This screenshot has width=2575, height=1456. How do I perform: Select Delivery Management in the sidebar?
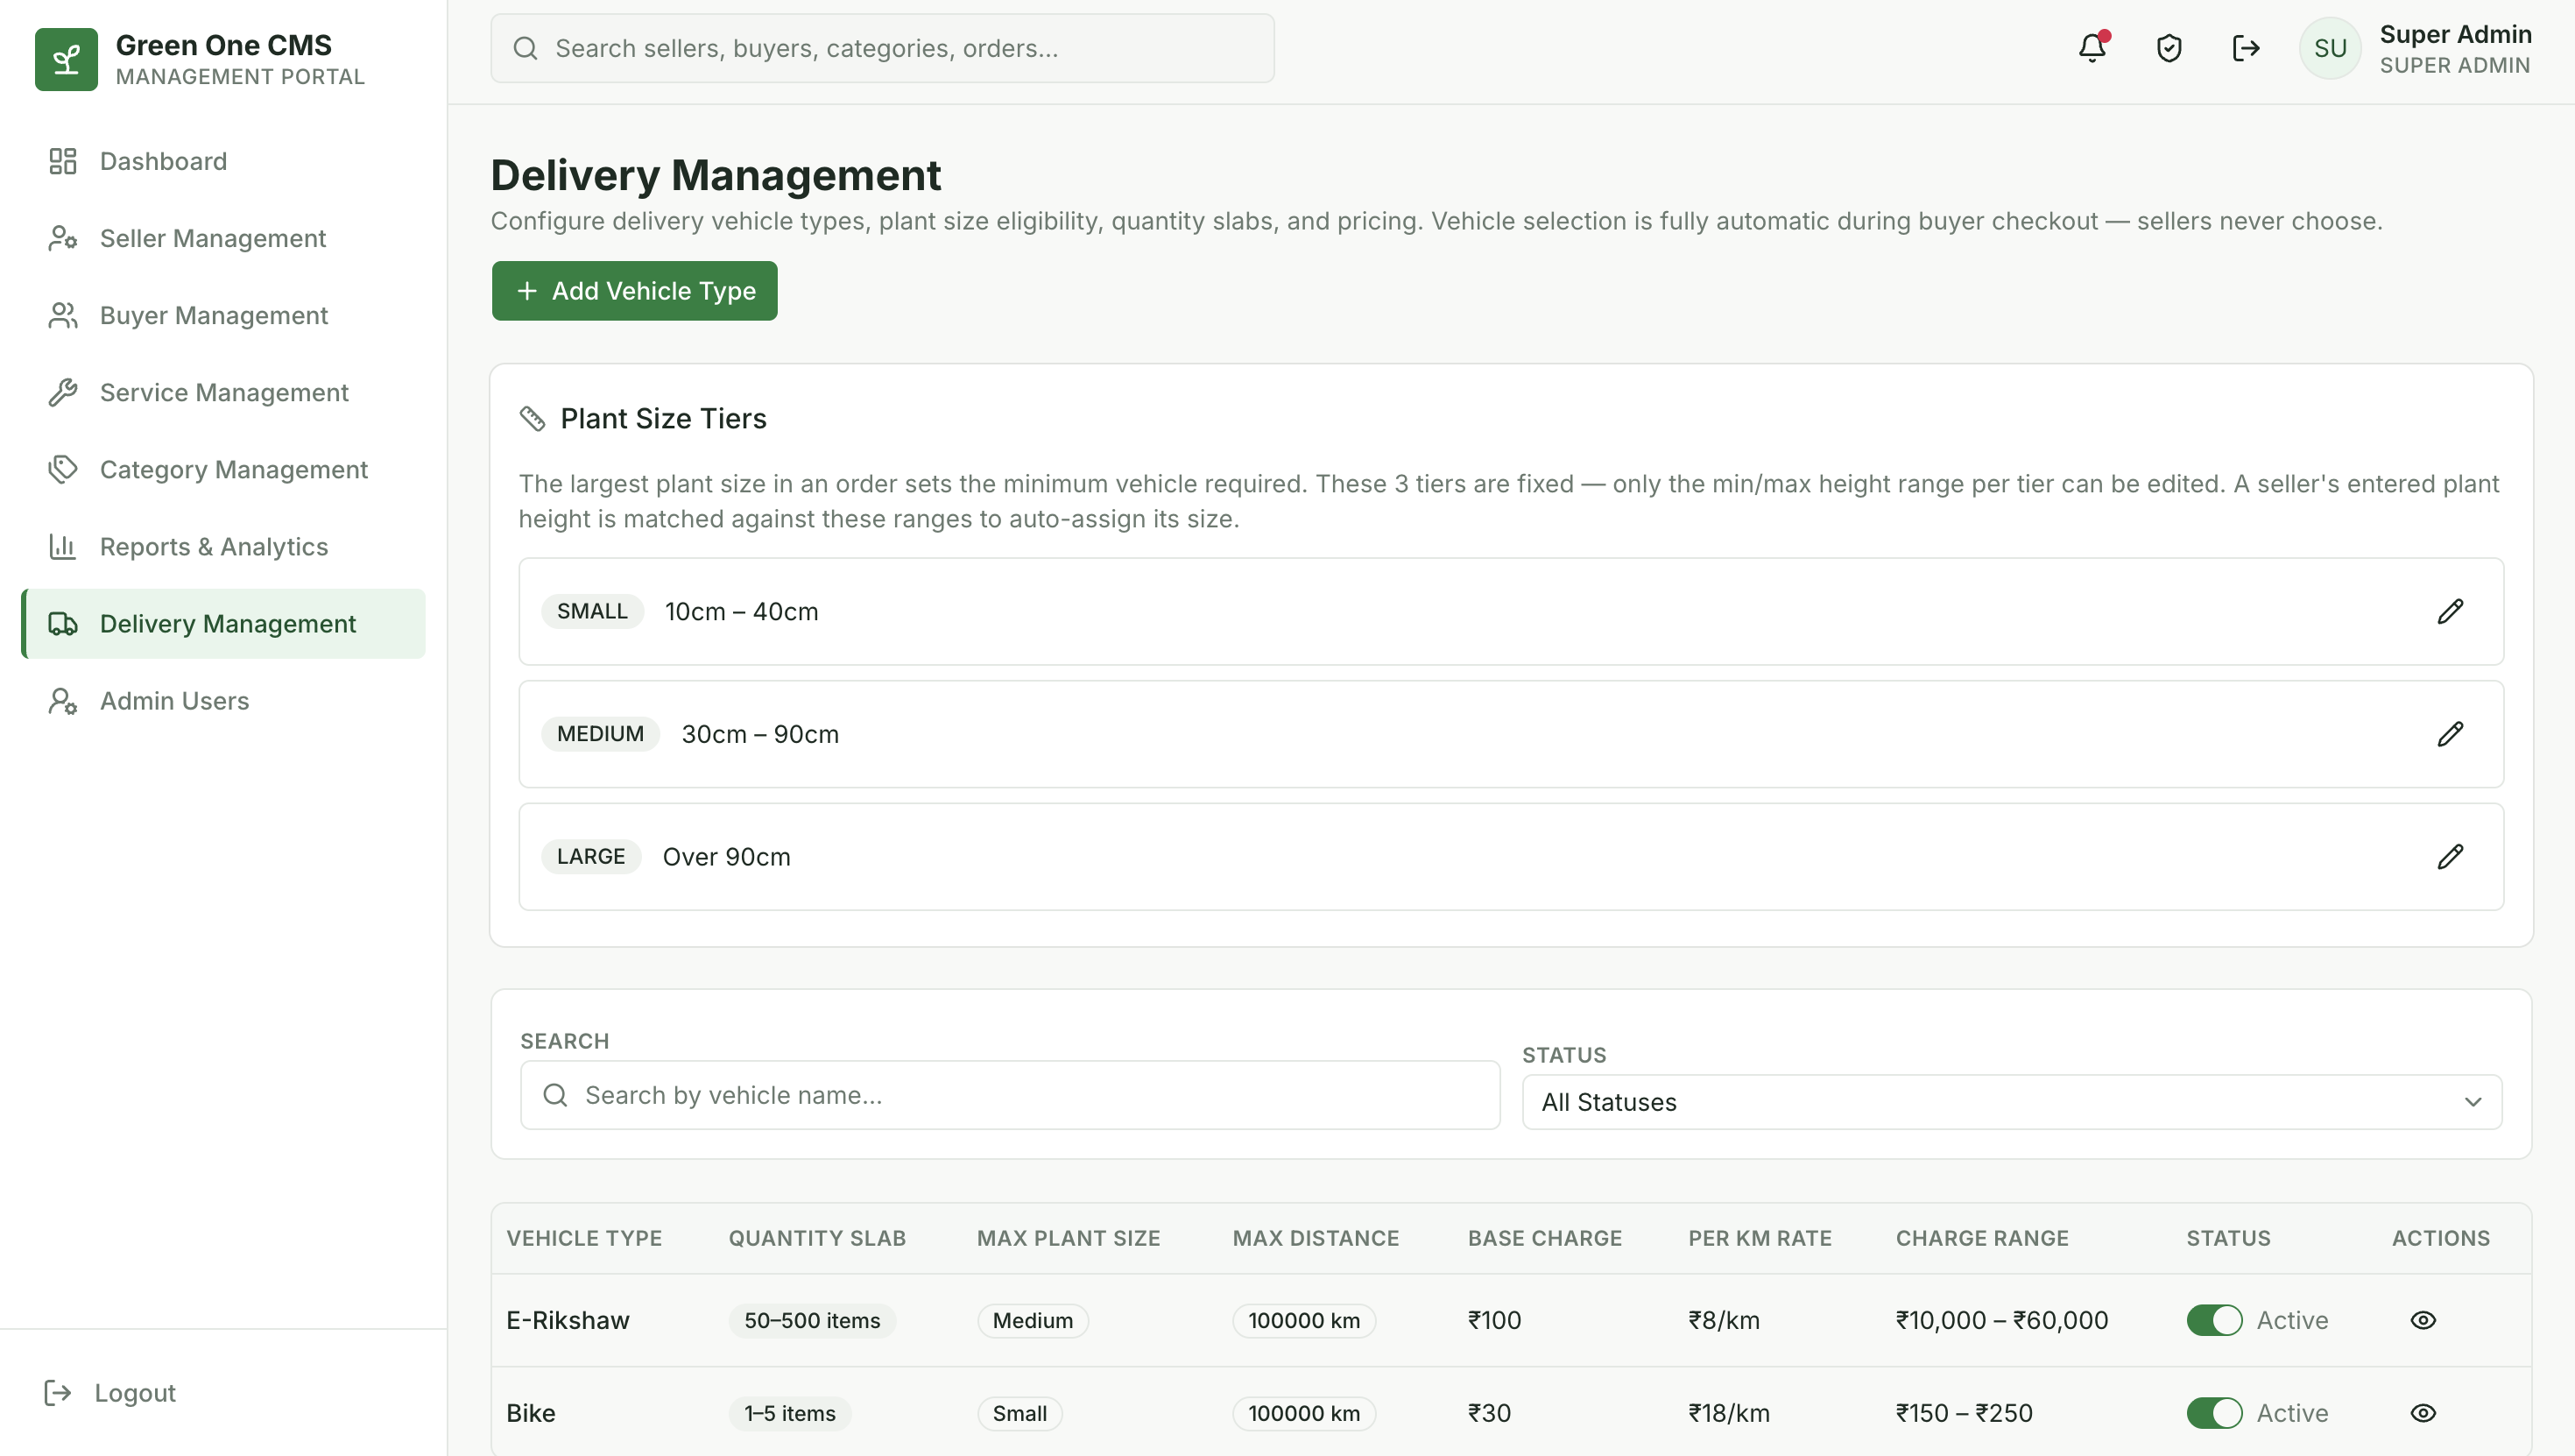pos(223,624)
